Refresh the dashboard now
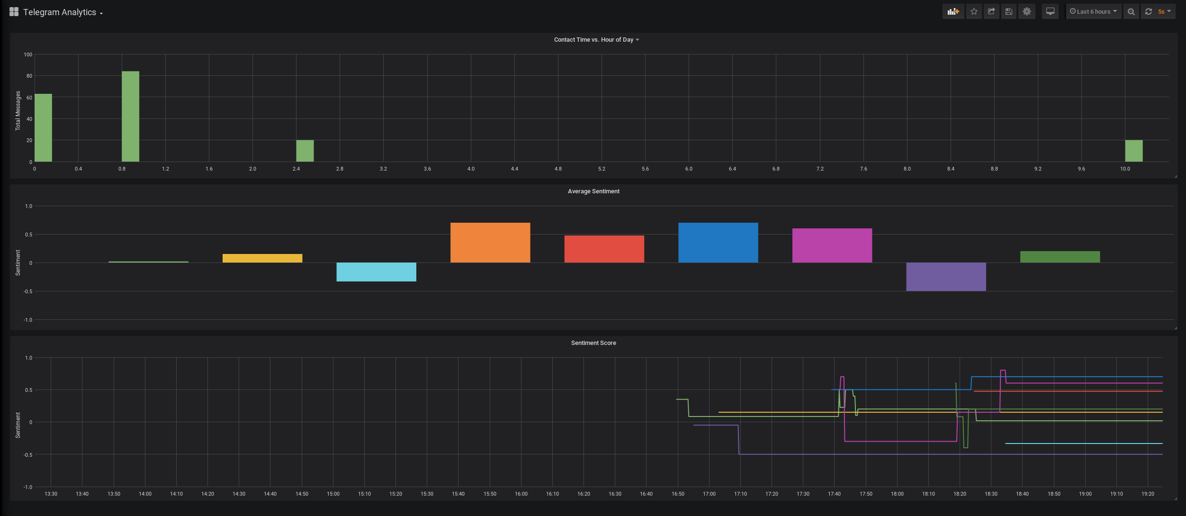The width and height of the screenshot is (1186, 516). 1149,12
